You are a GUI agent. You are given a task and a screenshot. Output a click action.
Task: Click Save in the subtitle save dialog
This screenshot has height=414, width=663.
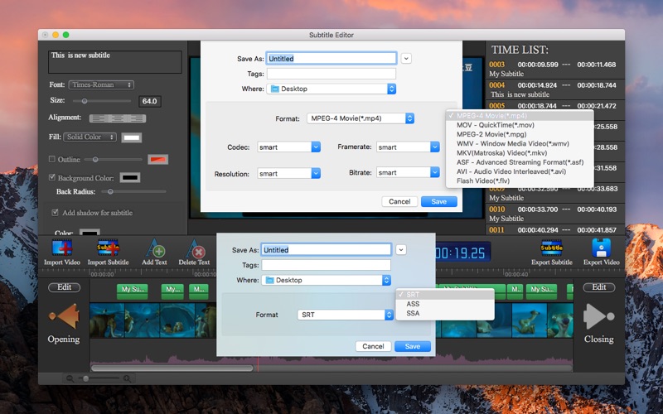click(412, 346)
